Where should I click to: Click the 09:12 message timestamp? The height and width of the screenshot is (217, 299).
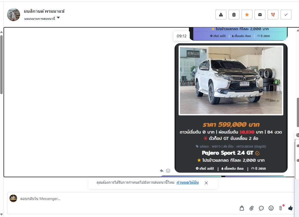coord(182,36)
